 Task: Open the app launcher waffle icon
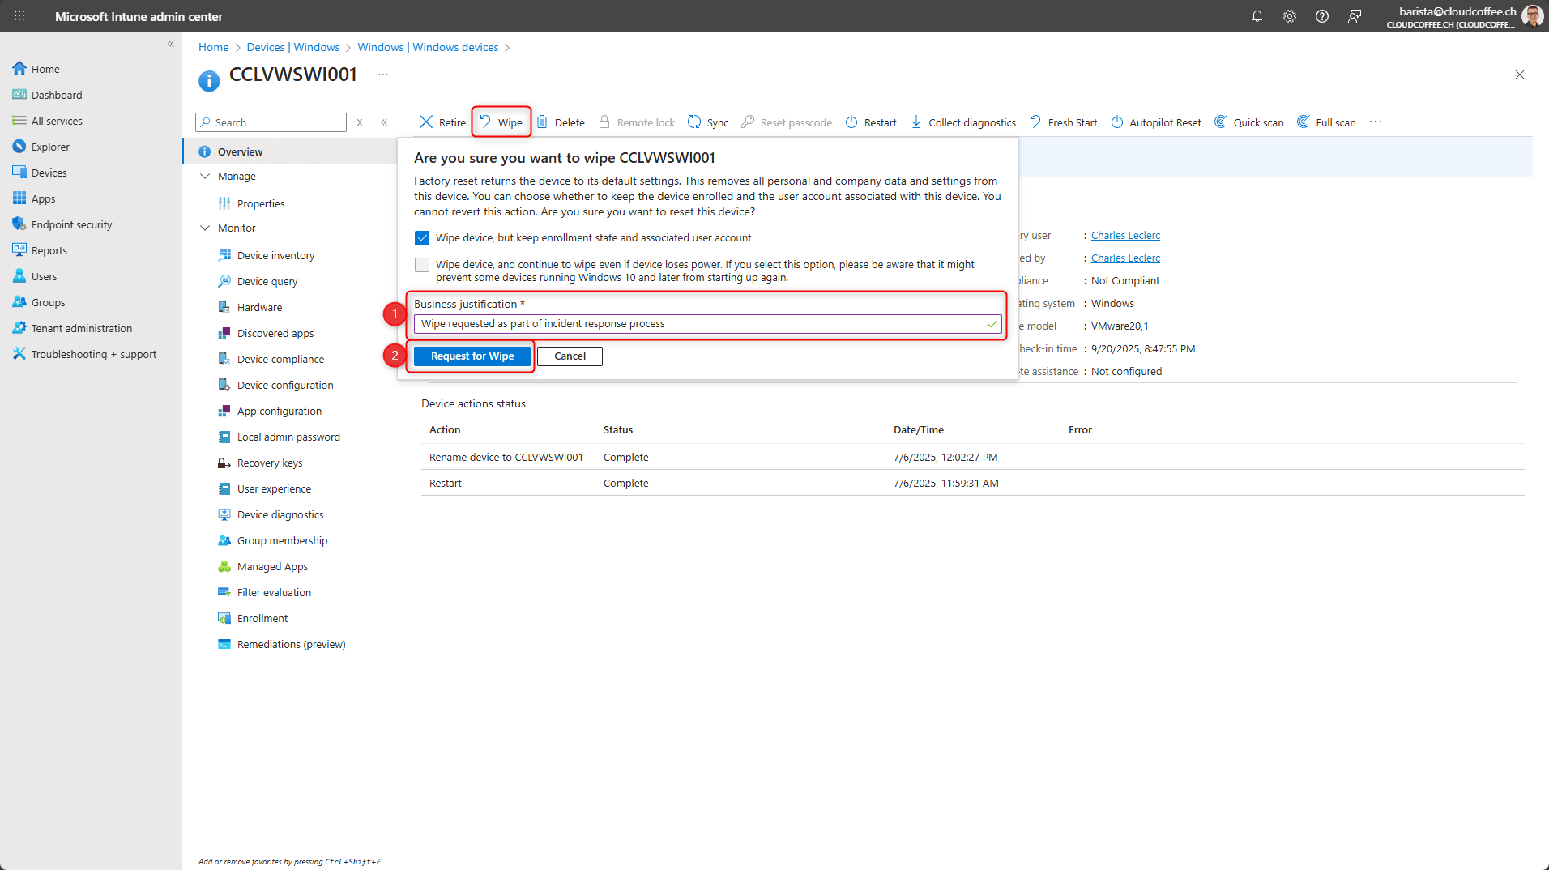pyautogui.click(x=19, y=16)
